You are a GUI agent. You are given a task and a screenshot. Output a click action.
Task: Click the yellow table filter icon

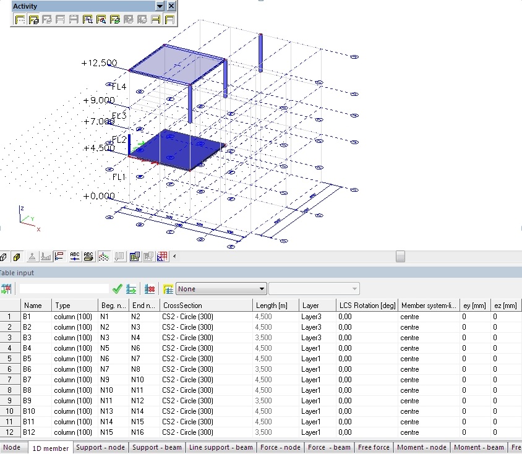[x=168, y=289]
